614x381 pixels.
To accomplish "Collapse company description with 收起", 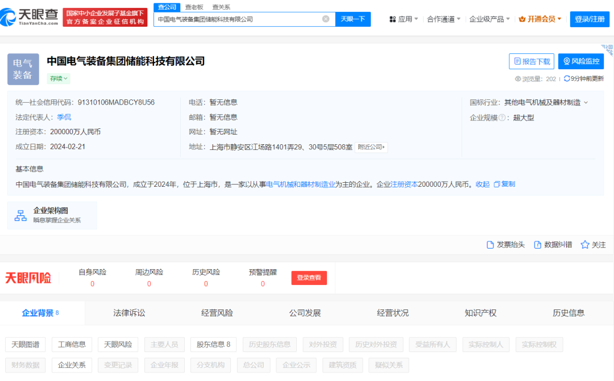I will click(483, 184).
